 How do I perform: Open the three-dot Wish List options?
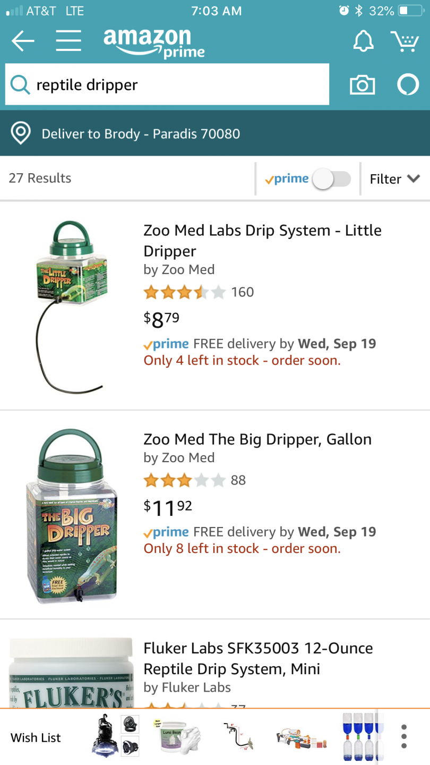coord(404,737)
